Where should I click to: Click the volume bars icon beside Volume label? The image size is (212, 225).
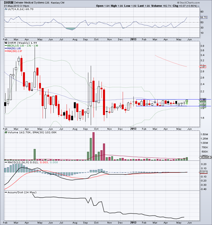click(x=6, y=132)
